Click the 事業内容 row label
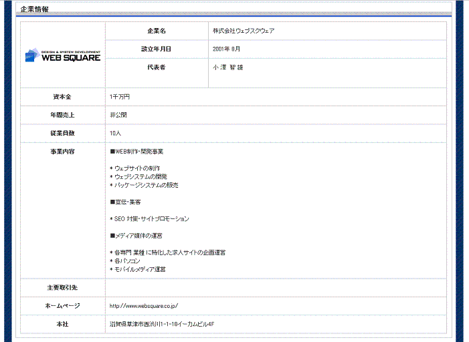 click(x=62, y=152)
